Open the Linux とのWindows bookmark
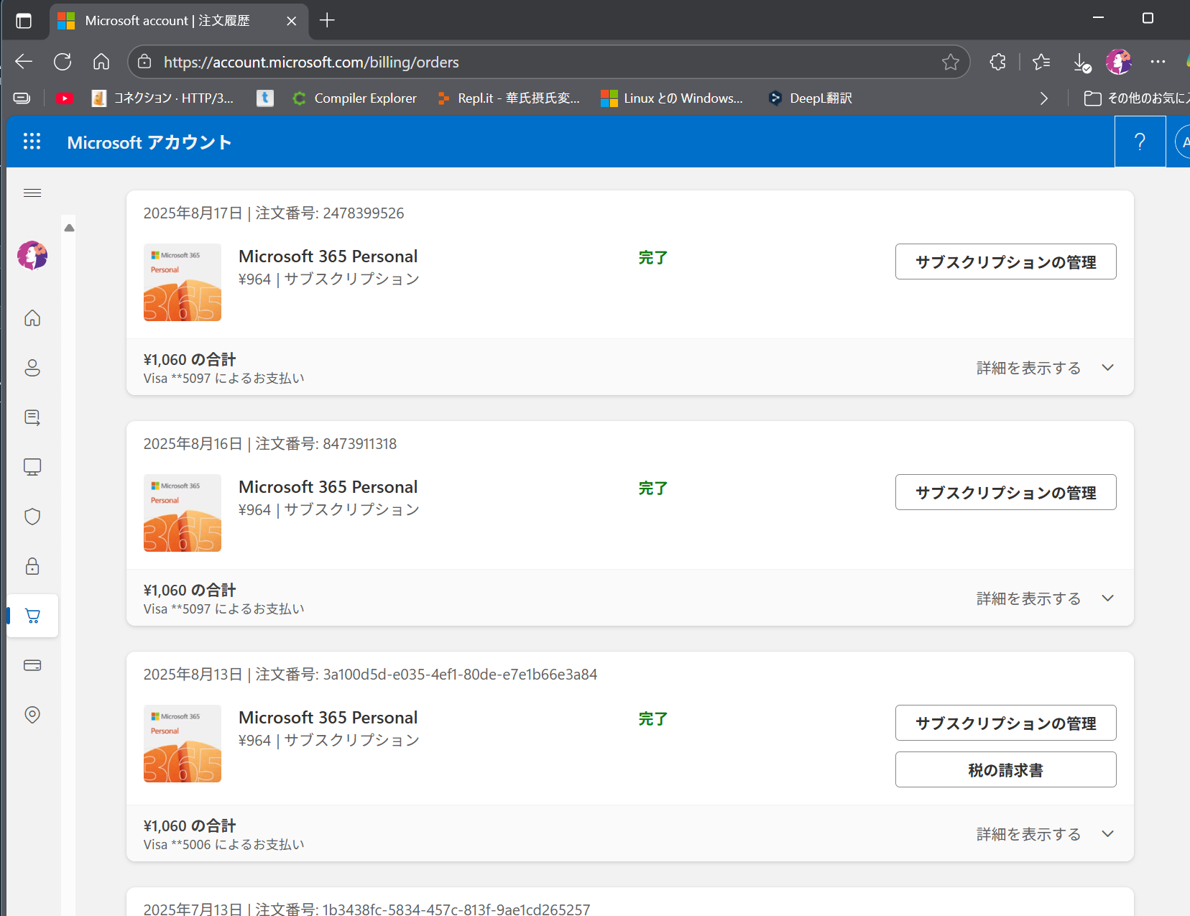The width and height of the screenshot is (1190, 916). point(673,98)
